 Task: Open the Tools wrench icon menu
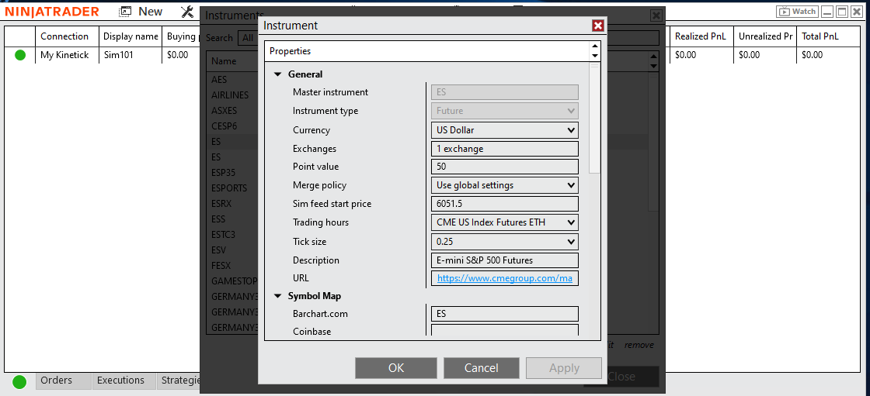187,12
